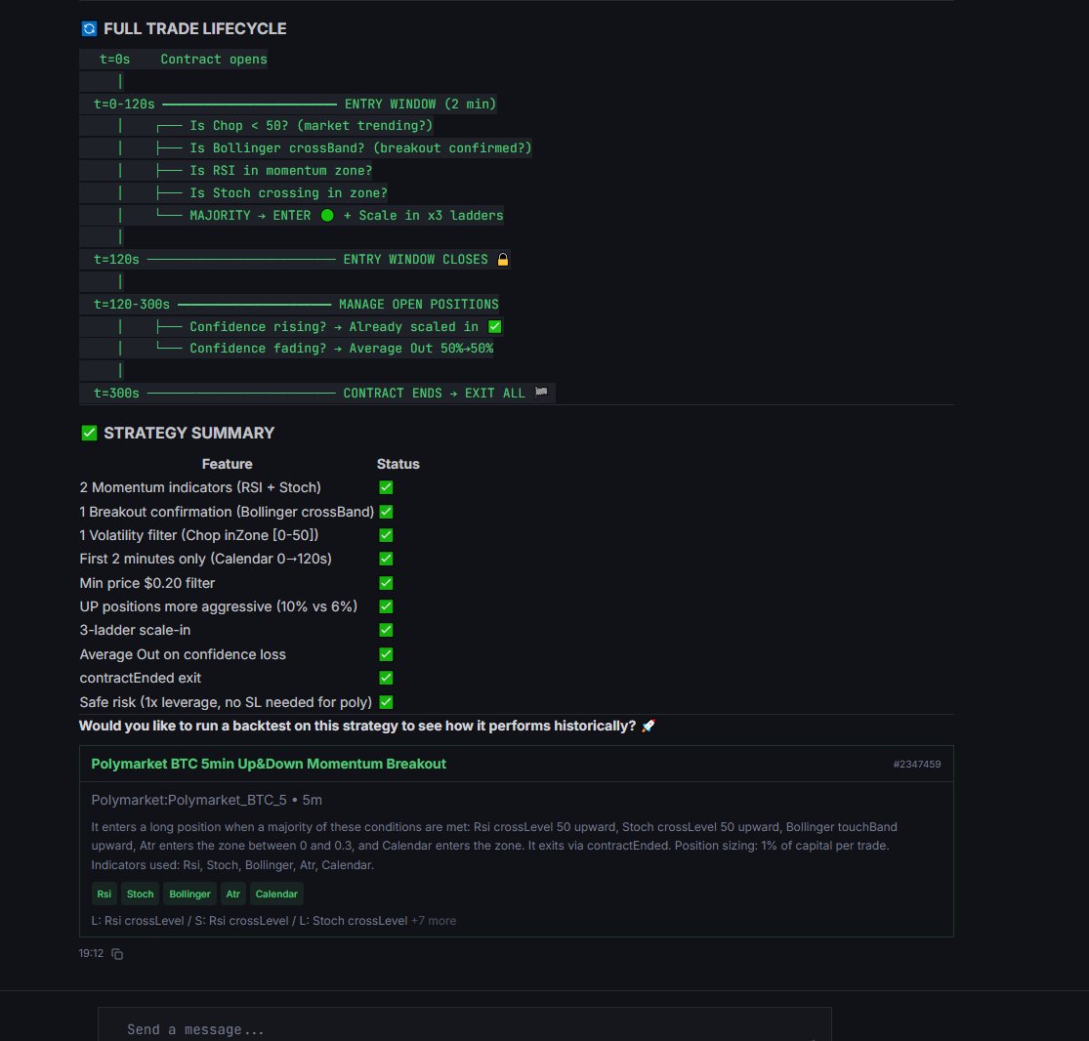1089x1041 pixels.
Task: Click checkmark for 2 Momentum indicators row
Action: pyautogui.click(x=386, y=487)
